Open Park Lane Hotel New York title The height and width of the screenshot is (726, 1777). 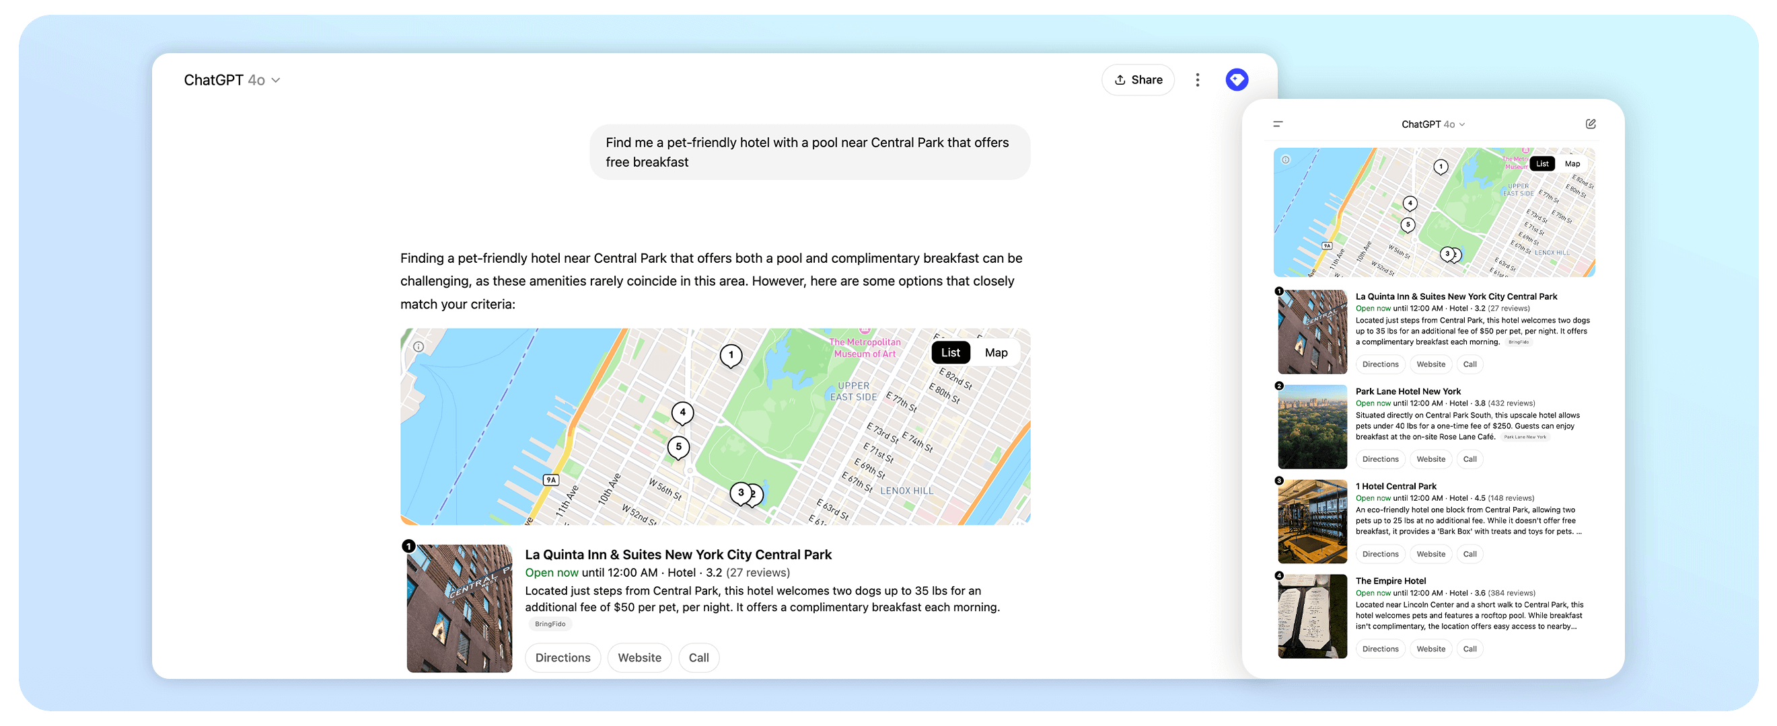tap(1408, 391)
